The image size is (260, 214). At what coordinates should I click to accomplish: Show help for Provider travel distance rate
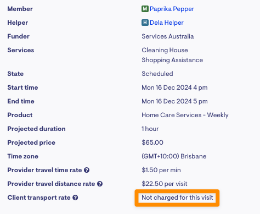(x=100, y=184)
